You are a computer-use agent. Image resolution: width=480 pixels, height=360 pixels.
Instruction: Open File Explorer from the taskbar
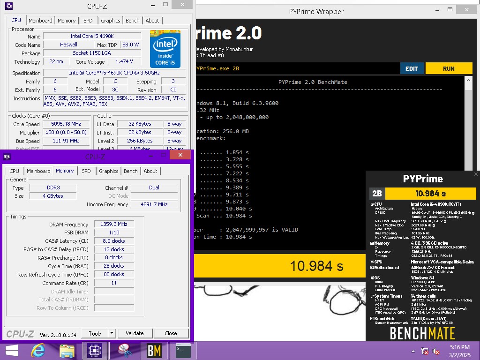pyautogui.click(x=67, y=351)
